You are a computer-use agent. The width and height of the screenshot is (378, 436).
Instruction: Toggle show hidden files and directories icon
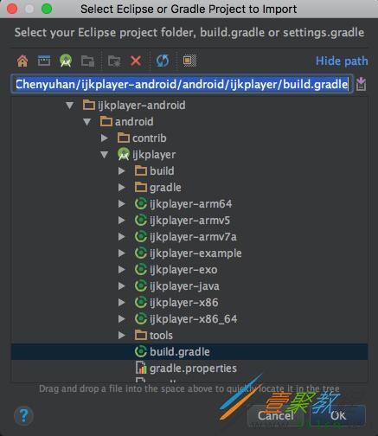(x=189, y=61)
